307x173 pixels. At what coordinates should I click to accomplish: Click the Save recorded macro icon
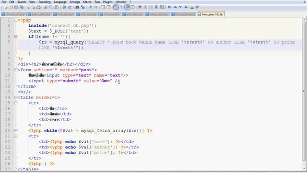162,7
